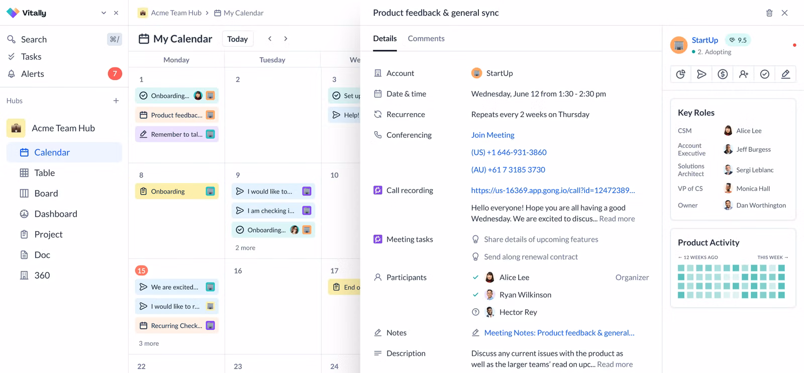Image resolution: width=804 pixels, height=373 pixels.
Task: Check the 'Share details of upcoming features' task
Action: 475,239
